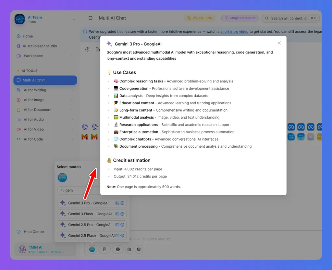Click the AI TOOLS section label

click(x=30, y=71)
